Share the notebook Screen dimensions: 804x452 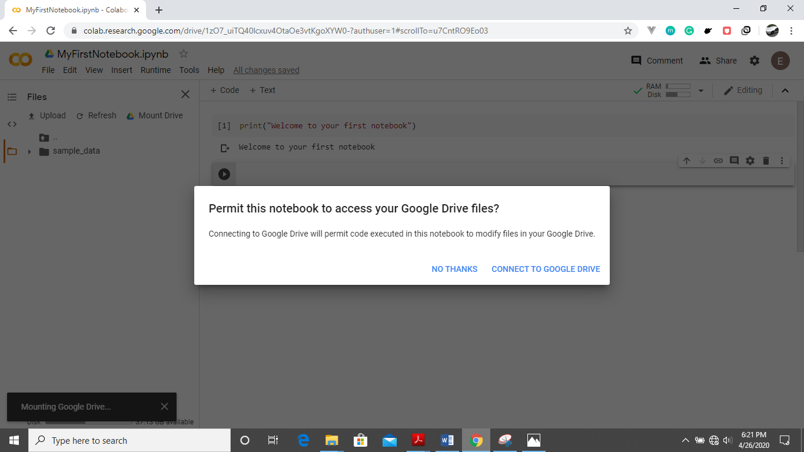pos(718,61)
